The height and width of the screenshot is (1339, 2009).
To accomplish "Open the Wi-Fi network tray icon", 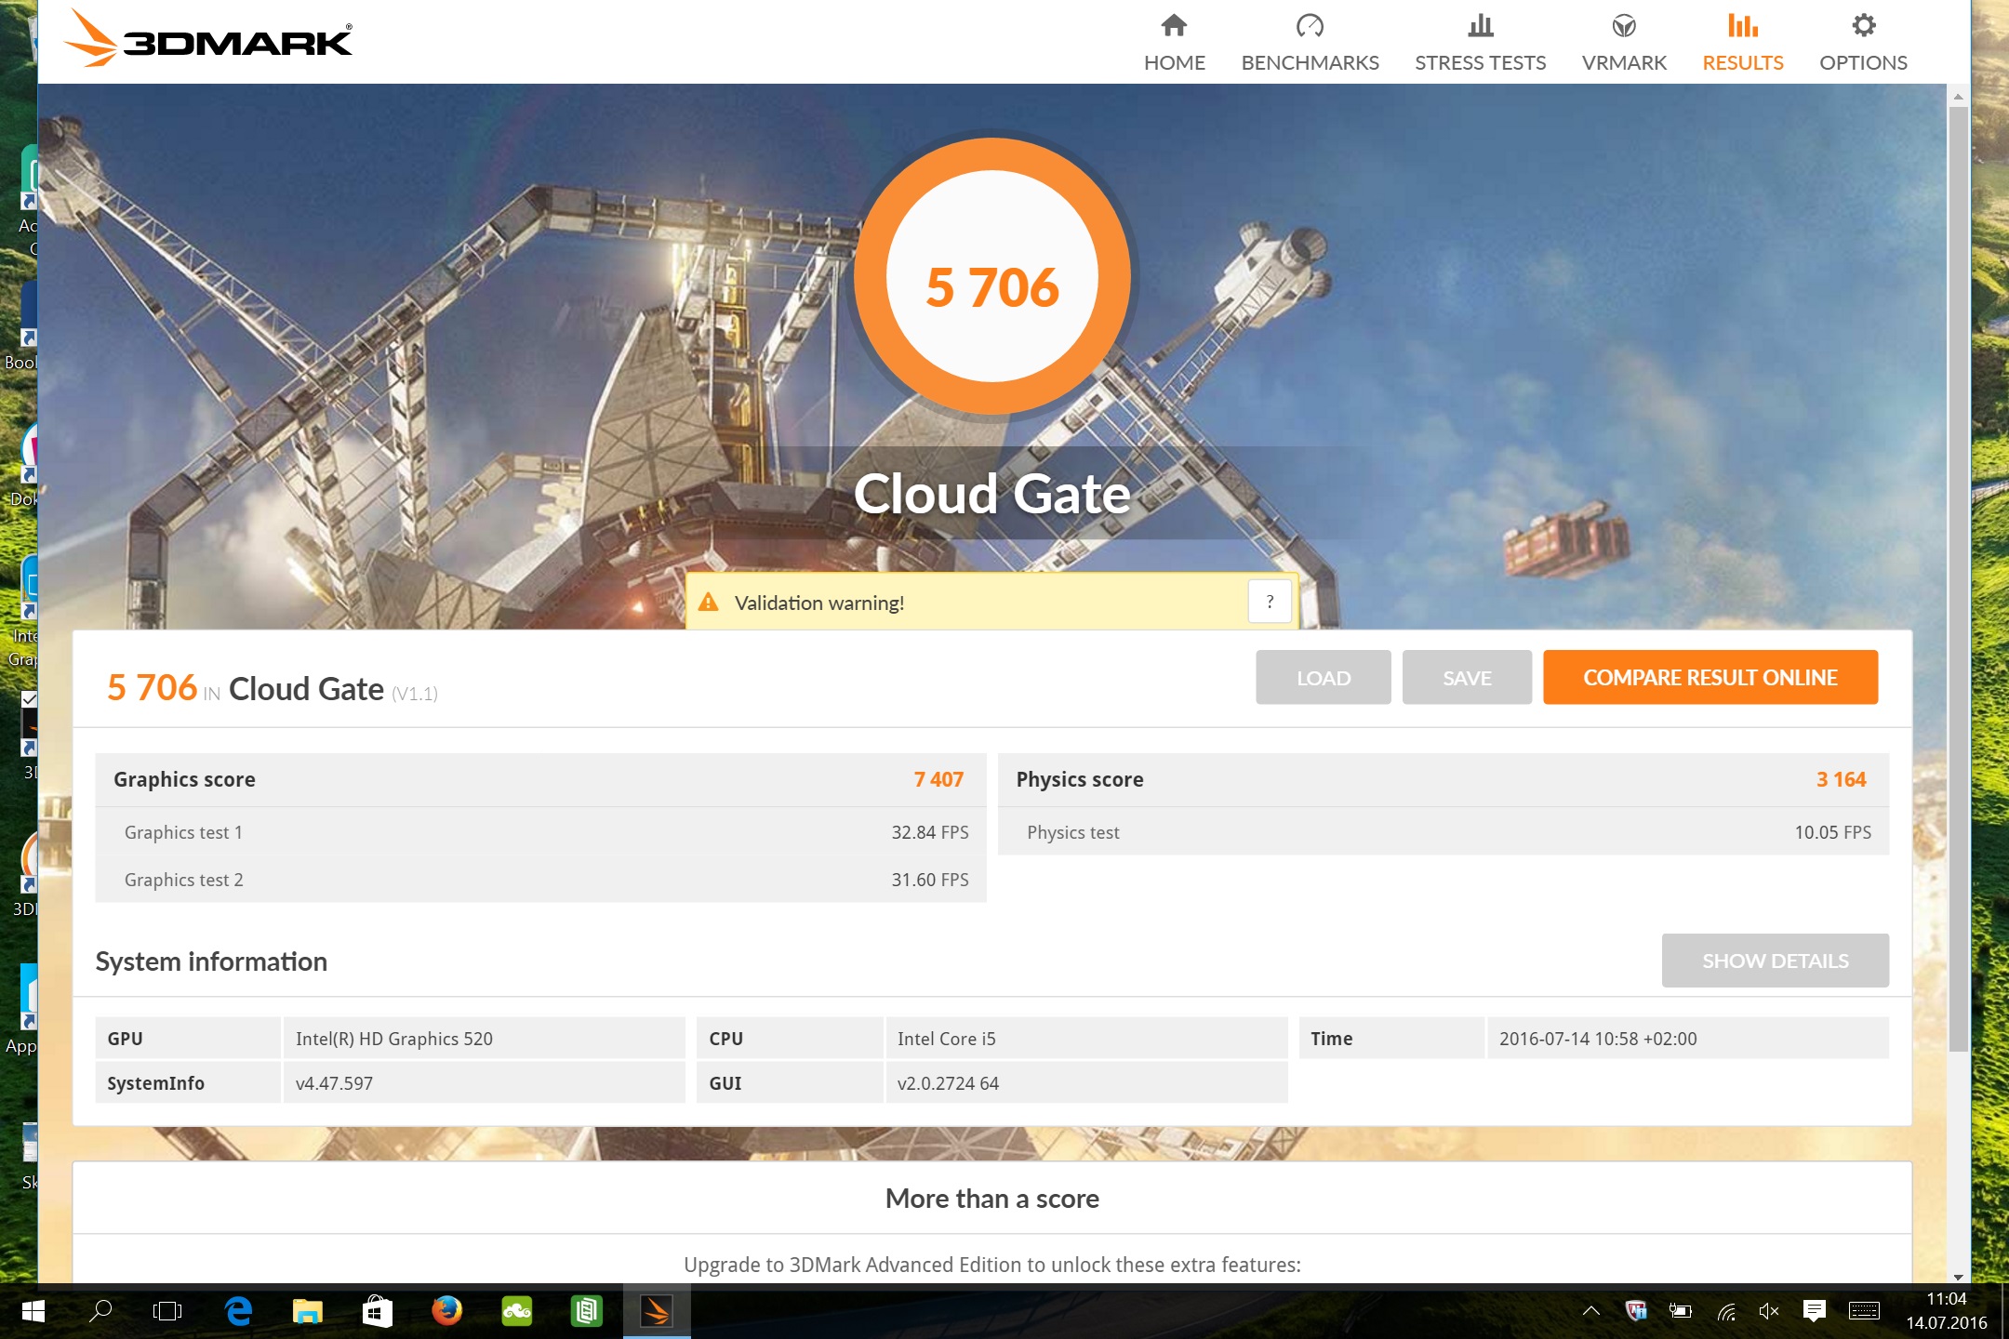I will 1725,1311.
